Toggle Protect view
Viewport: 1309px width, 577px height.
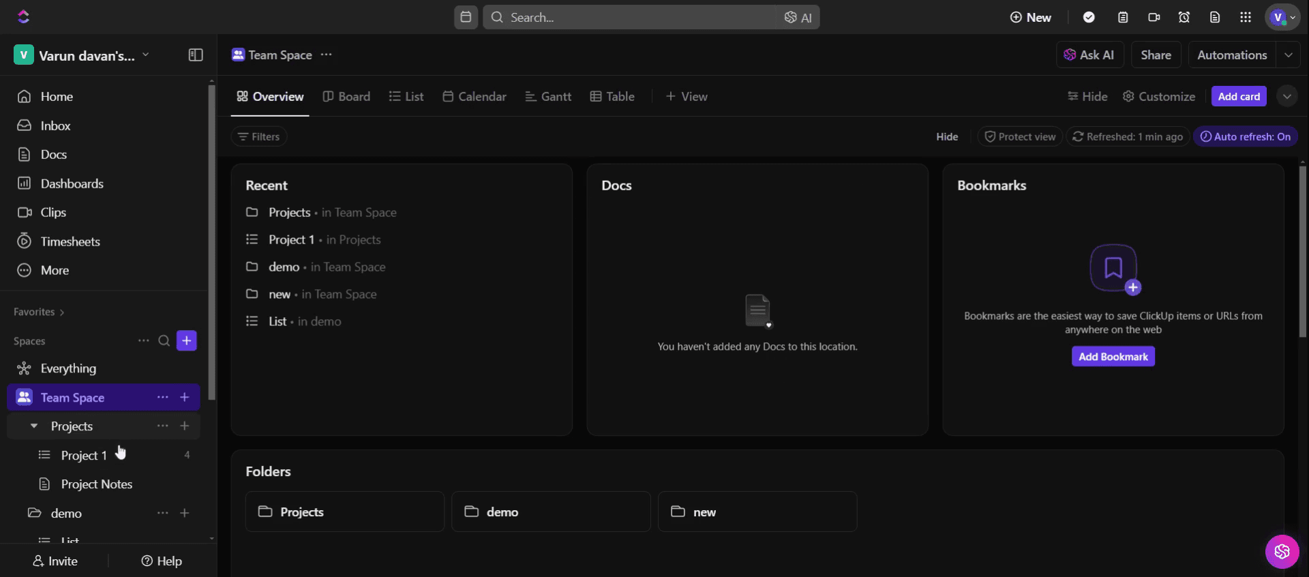point(1020,136)
